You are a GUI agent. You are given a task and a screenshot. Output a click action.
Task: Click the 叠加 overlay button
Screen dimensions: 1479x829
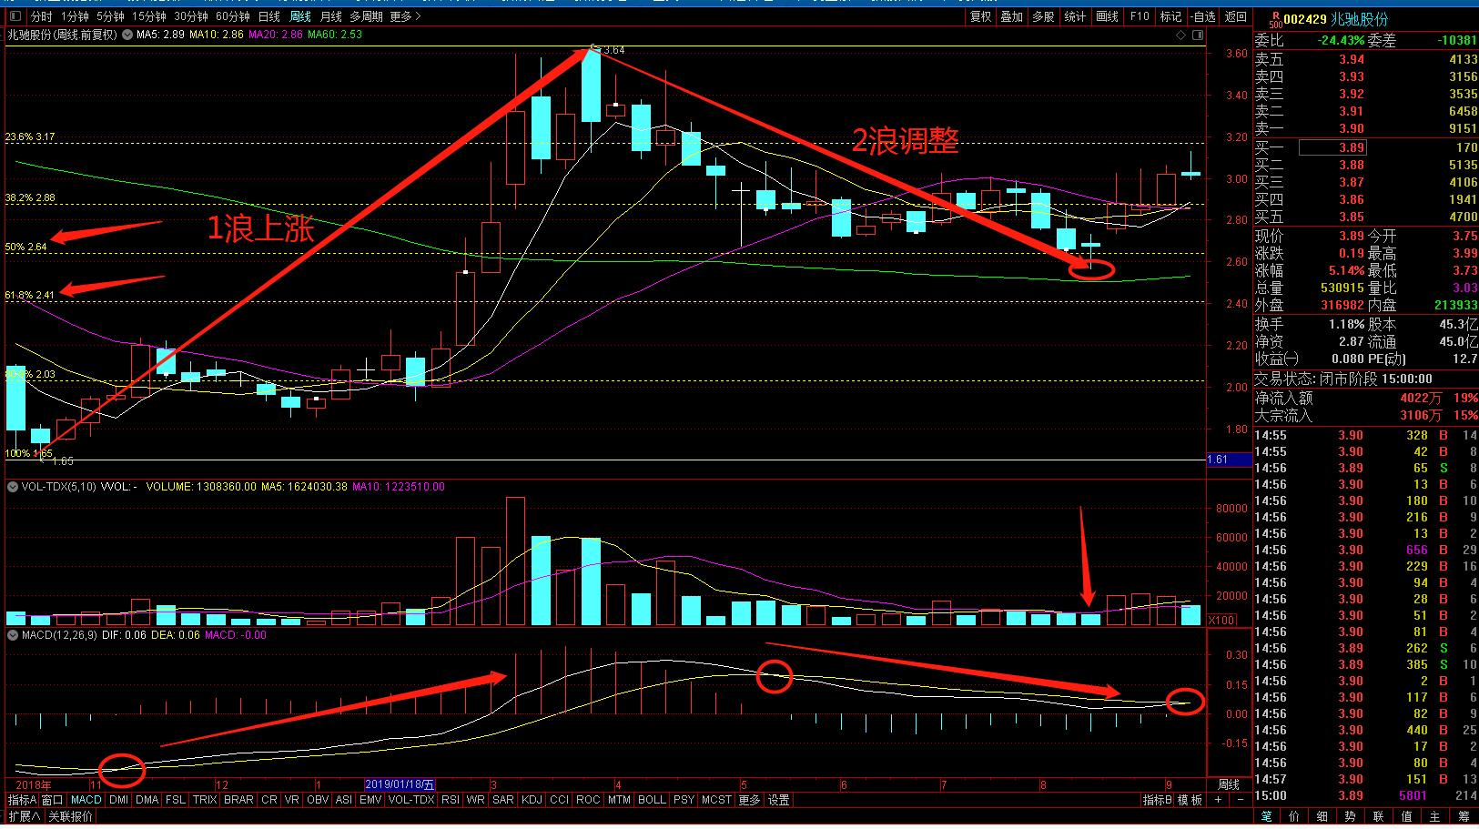pos(1012,16)
